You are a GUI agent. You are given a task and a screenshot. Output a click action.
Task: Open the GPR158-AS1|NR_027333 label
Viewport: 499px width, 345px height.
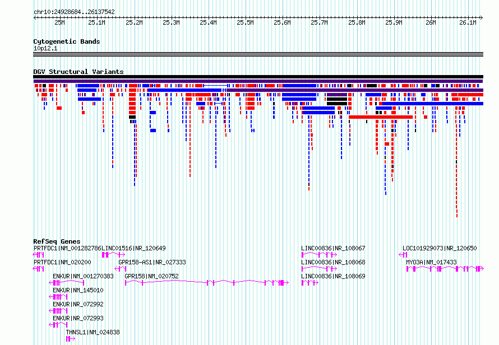pos(152,262)
